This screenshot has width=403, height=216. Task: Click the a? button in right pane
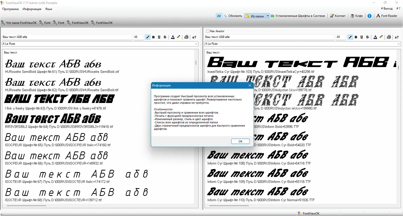coord(397,37)
